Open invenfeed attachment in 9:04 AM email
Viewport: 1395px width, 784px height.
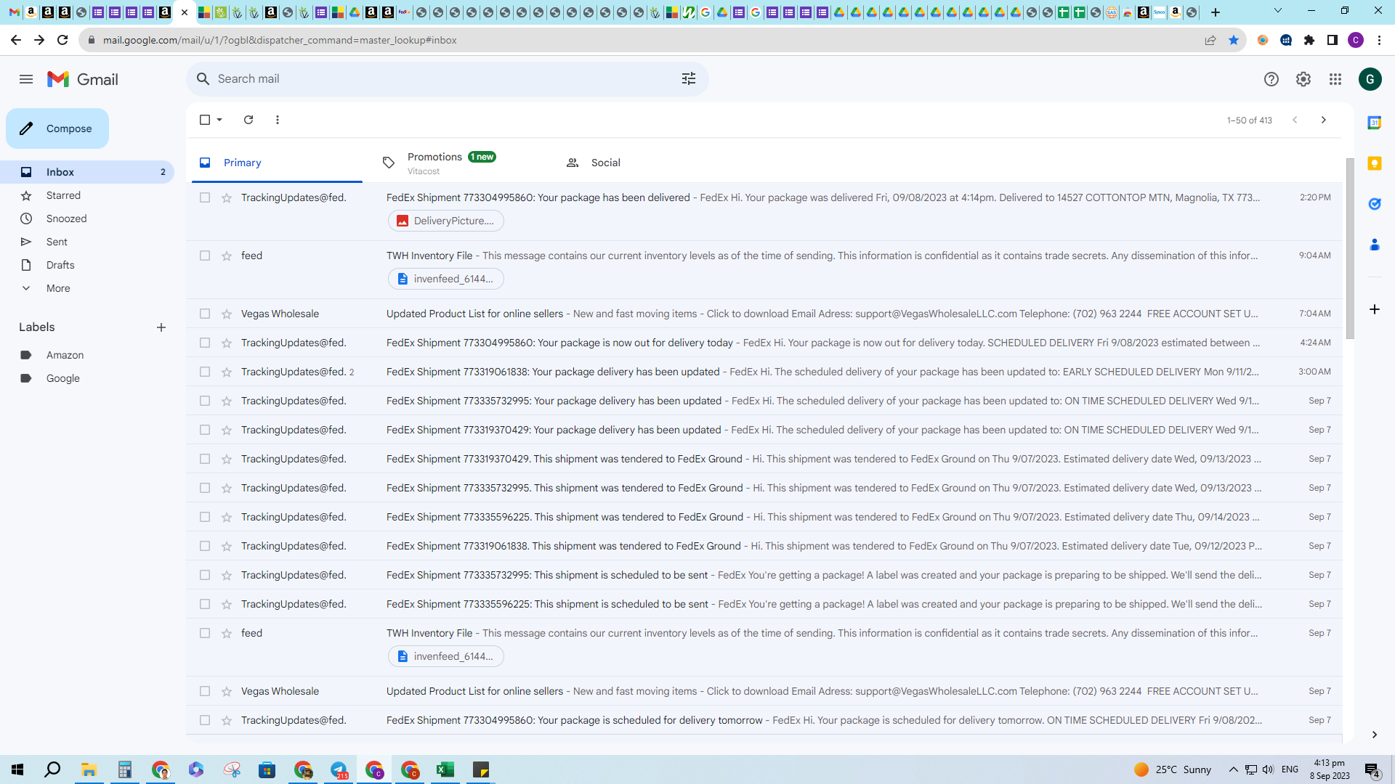(446, 279)
